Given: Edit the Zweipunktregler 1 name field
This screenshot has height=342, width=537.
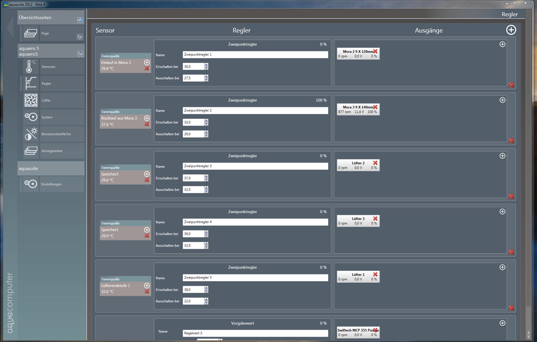Looking at the screenshot, I should (255, 54).
